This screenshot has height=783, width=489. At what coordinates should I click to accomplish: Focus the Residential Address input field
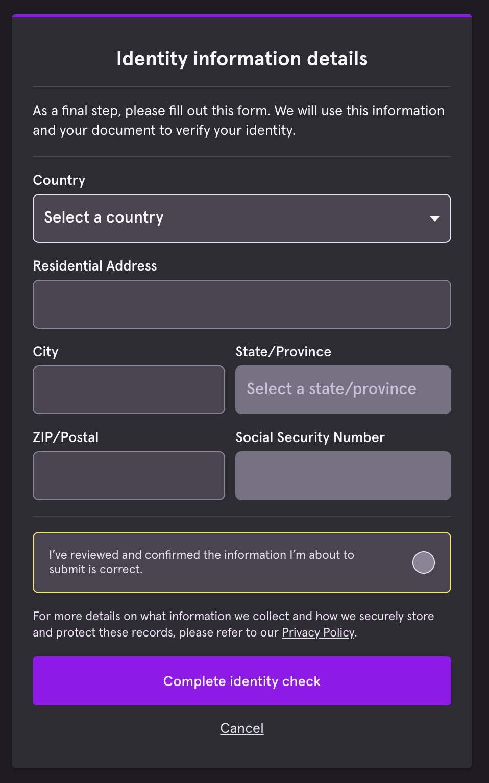tap(241, 304)
